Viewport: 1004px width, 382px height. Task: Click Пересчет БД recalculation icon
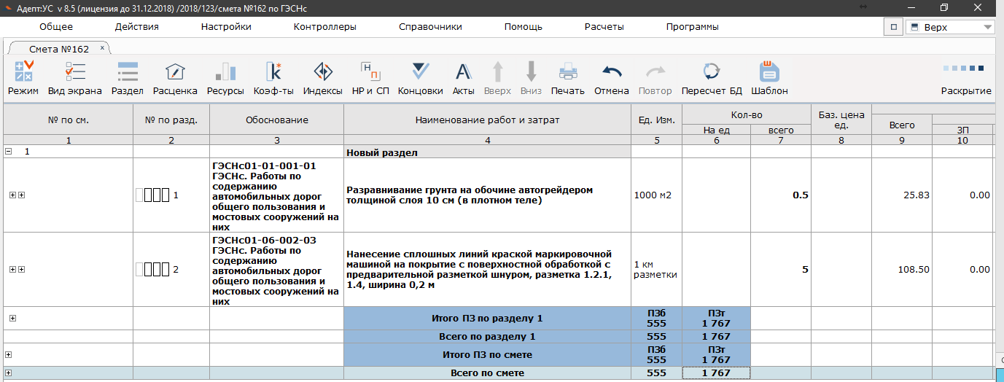pyautogui.click(x=712, y=72)
